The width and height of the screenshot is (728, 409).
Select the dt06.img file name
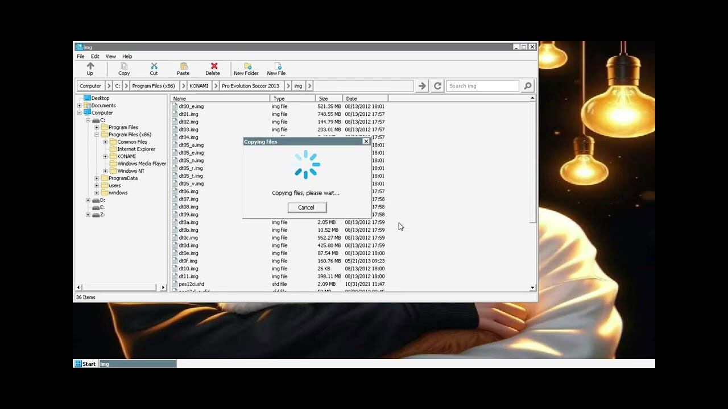point(188,191)
